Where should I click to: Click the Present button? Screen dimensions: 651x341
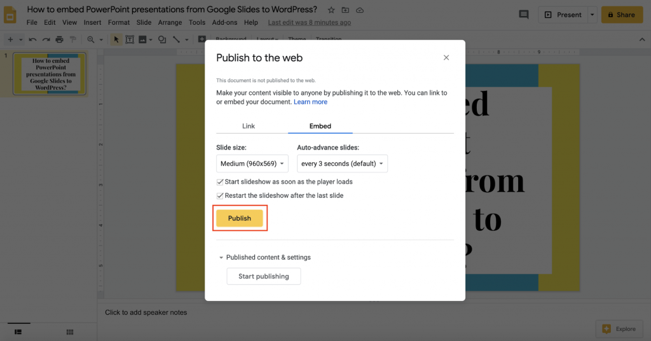pyautogui.click(x=563, y=15)
